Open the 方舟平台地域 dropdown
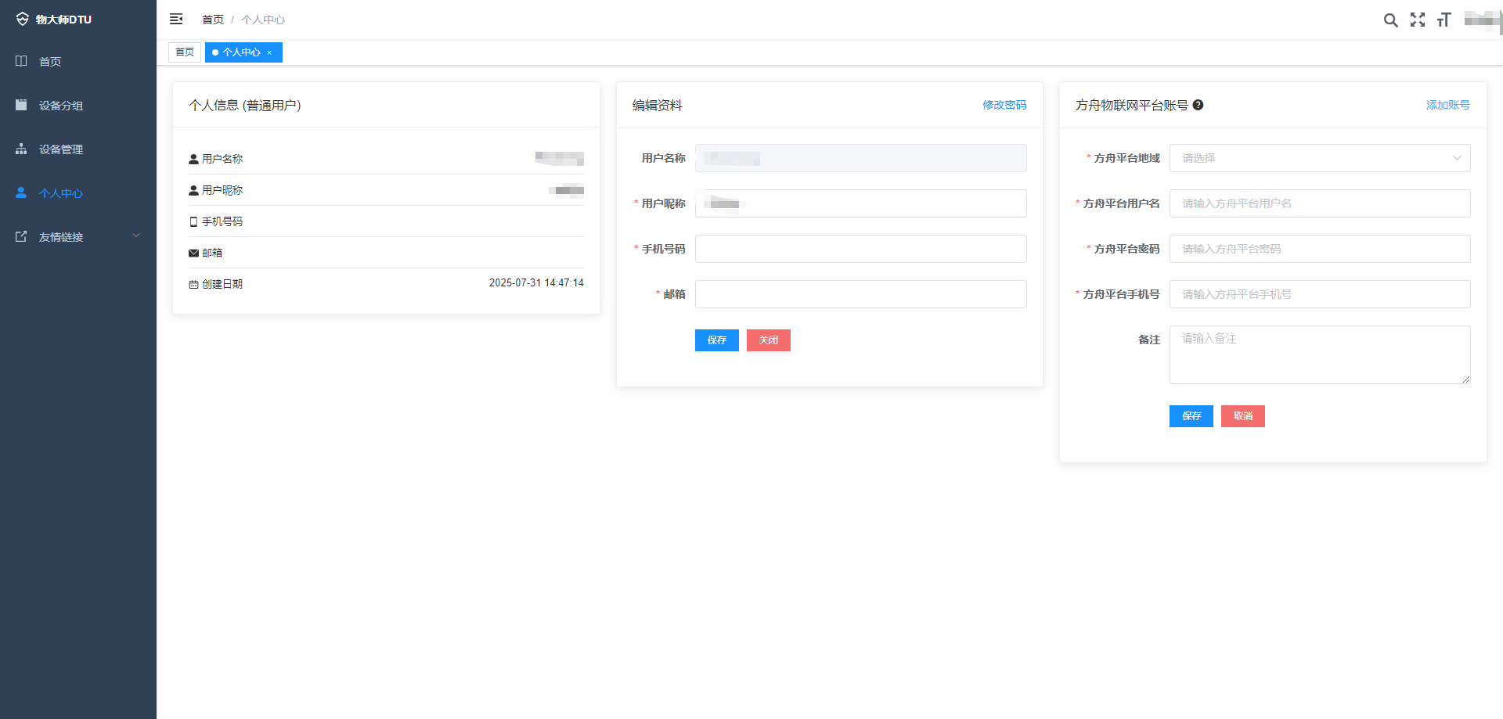Screen dimensions: 1503x719 tap(1319, 158)
